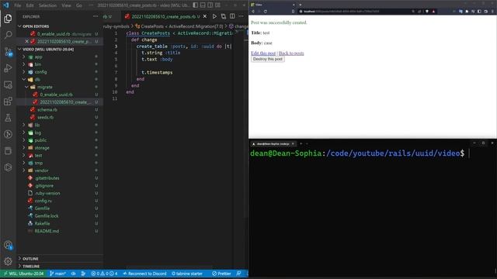
Task: Open the File menu
Action: [x=18, y=5]
